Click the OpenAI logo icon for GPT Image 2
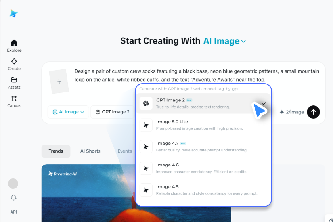 [x=146, y=103]
